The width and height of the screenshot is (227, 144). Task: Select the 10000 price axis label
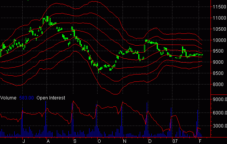pyautogui.click(x=219, y=40)
